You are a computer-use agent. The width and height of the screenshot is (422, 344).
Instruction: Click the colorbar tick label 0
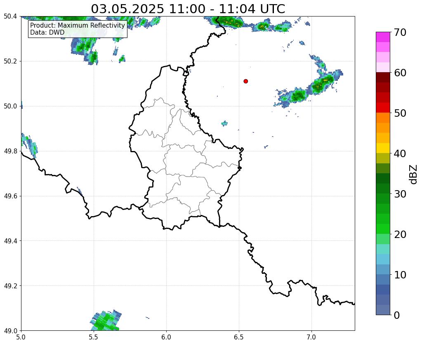point(397,315)
